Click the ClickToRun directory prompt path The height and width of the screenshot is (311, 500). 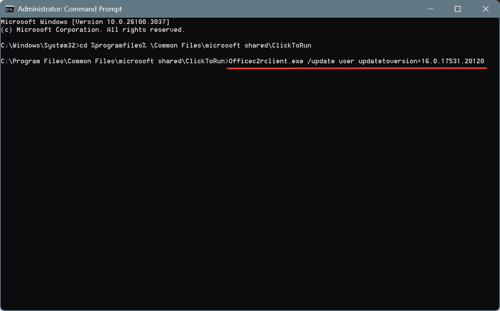114,61
